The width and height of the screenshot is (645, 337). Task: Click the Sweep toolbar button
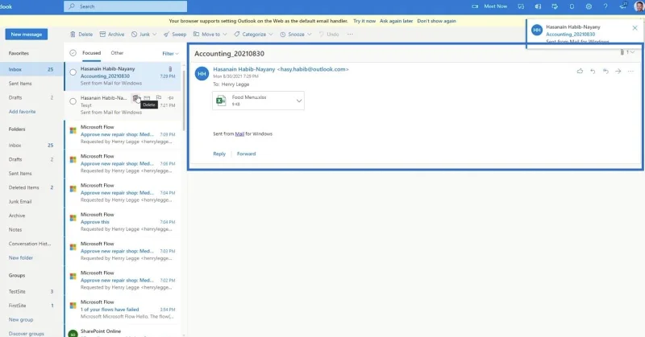click(x=175, y=35)
